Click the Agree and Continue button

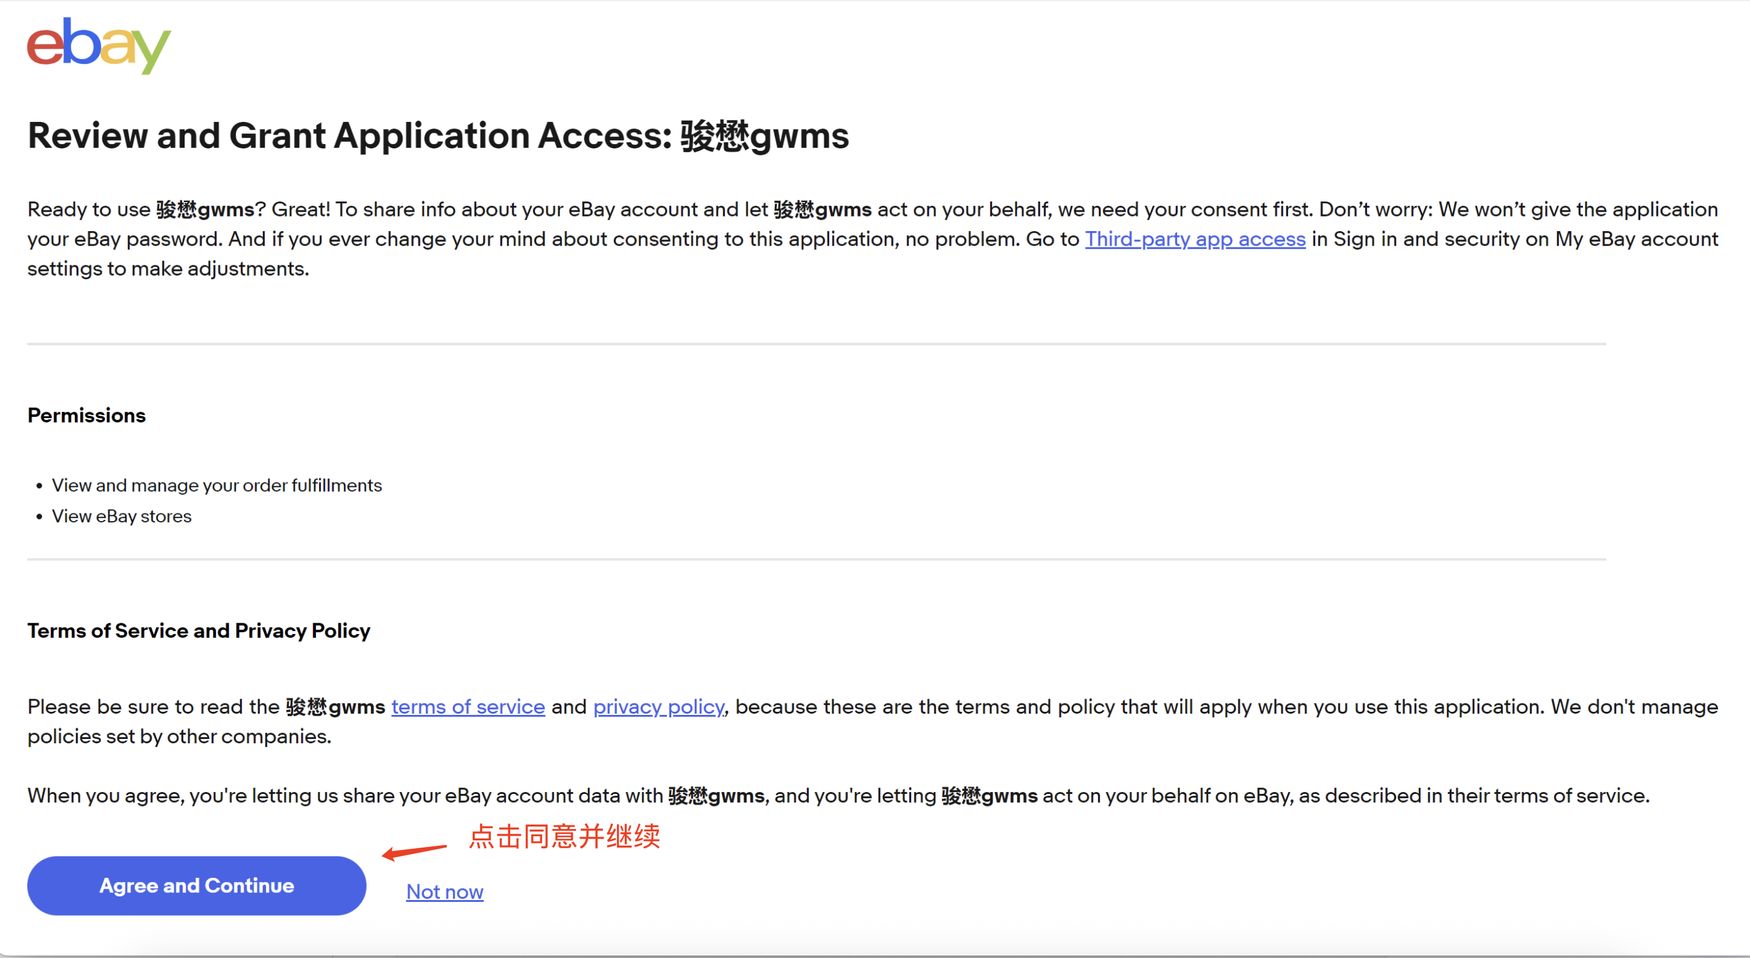pyautogui.click(x=197, y=885)
